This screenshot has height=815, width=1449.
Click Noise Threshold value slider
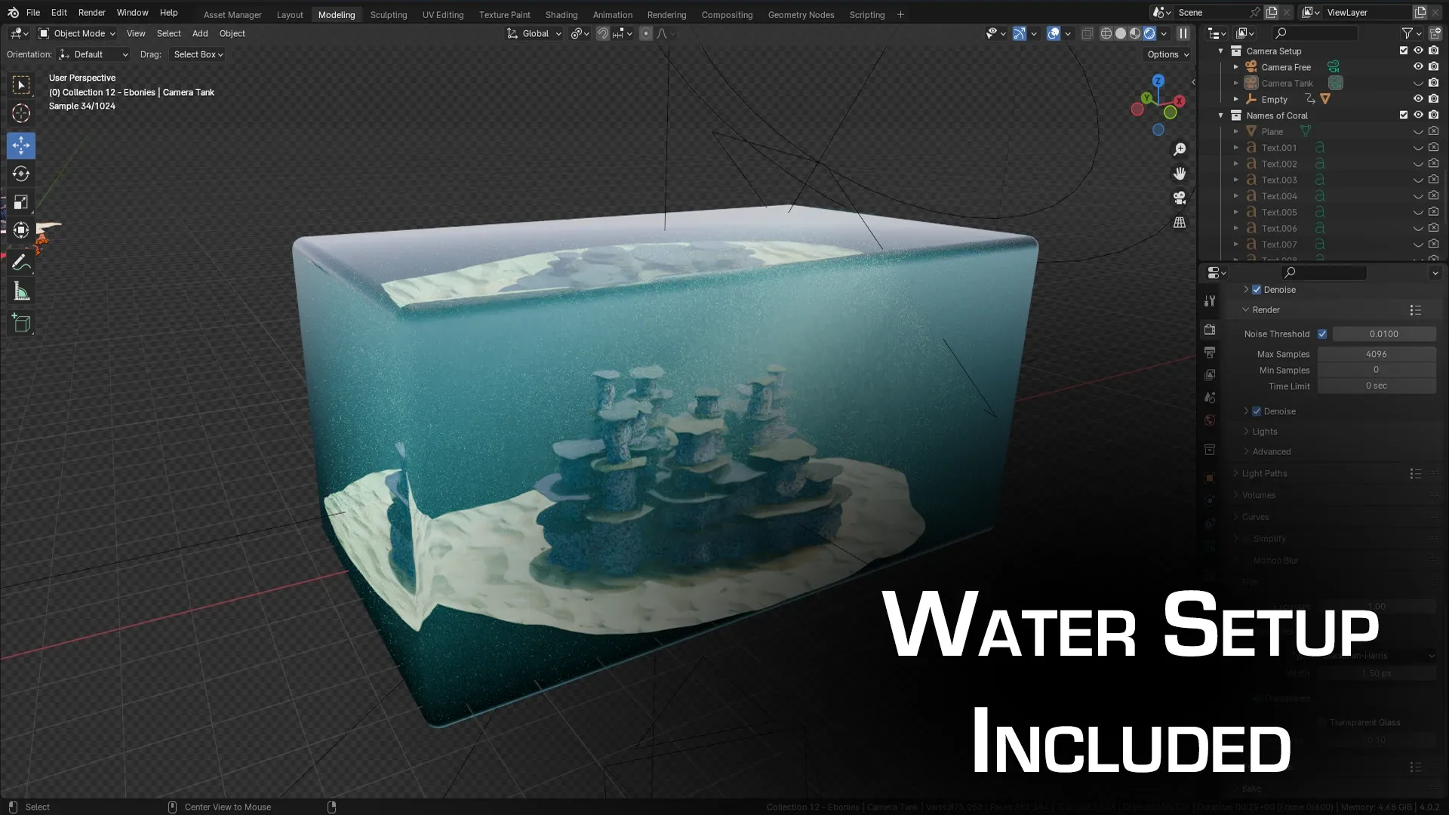(x=1383, y=334)
